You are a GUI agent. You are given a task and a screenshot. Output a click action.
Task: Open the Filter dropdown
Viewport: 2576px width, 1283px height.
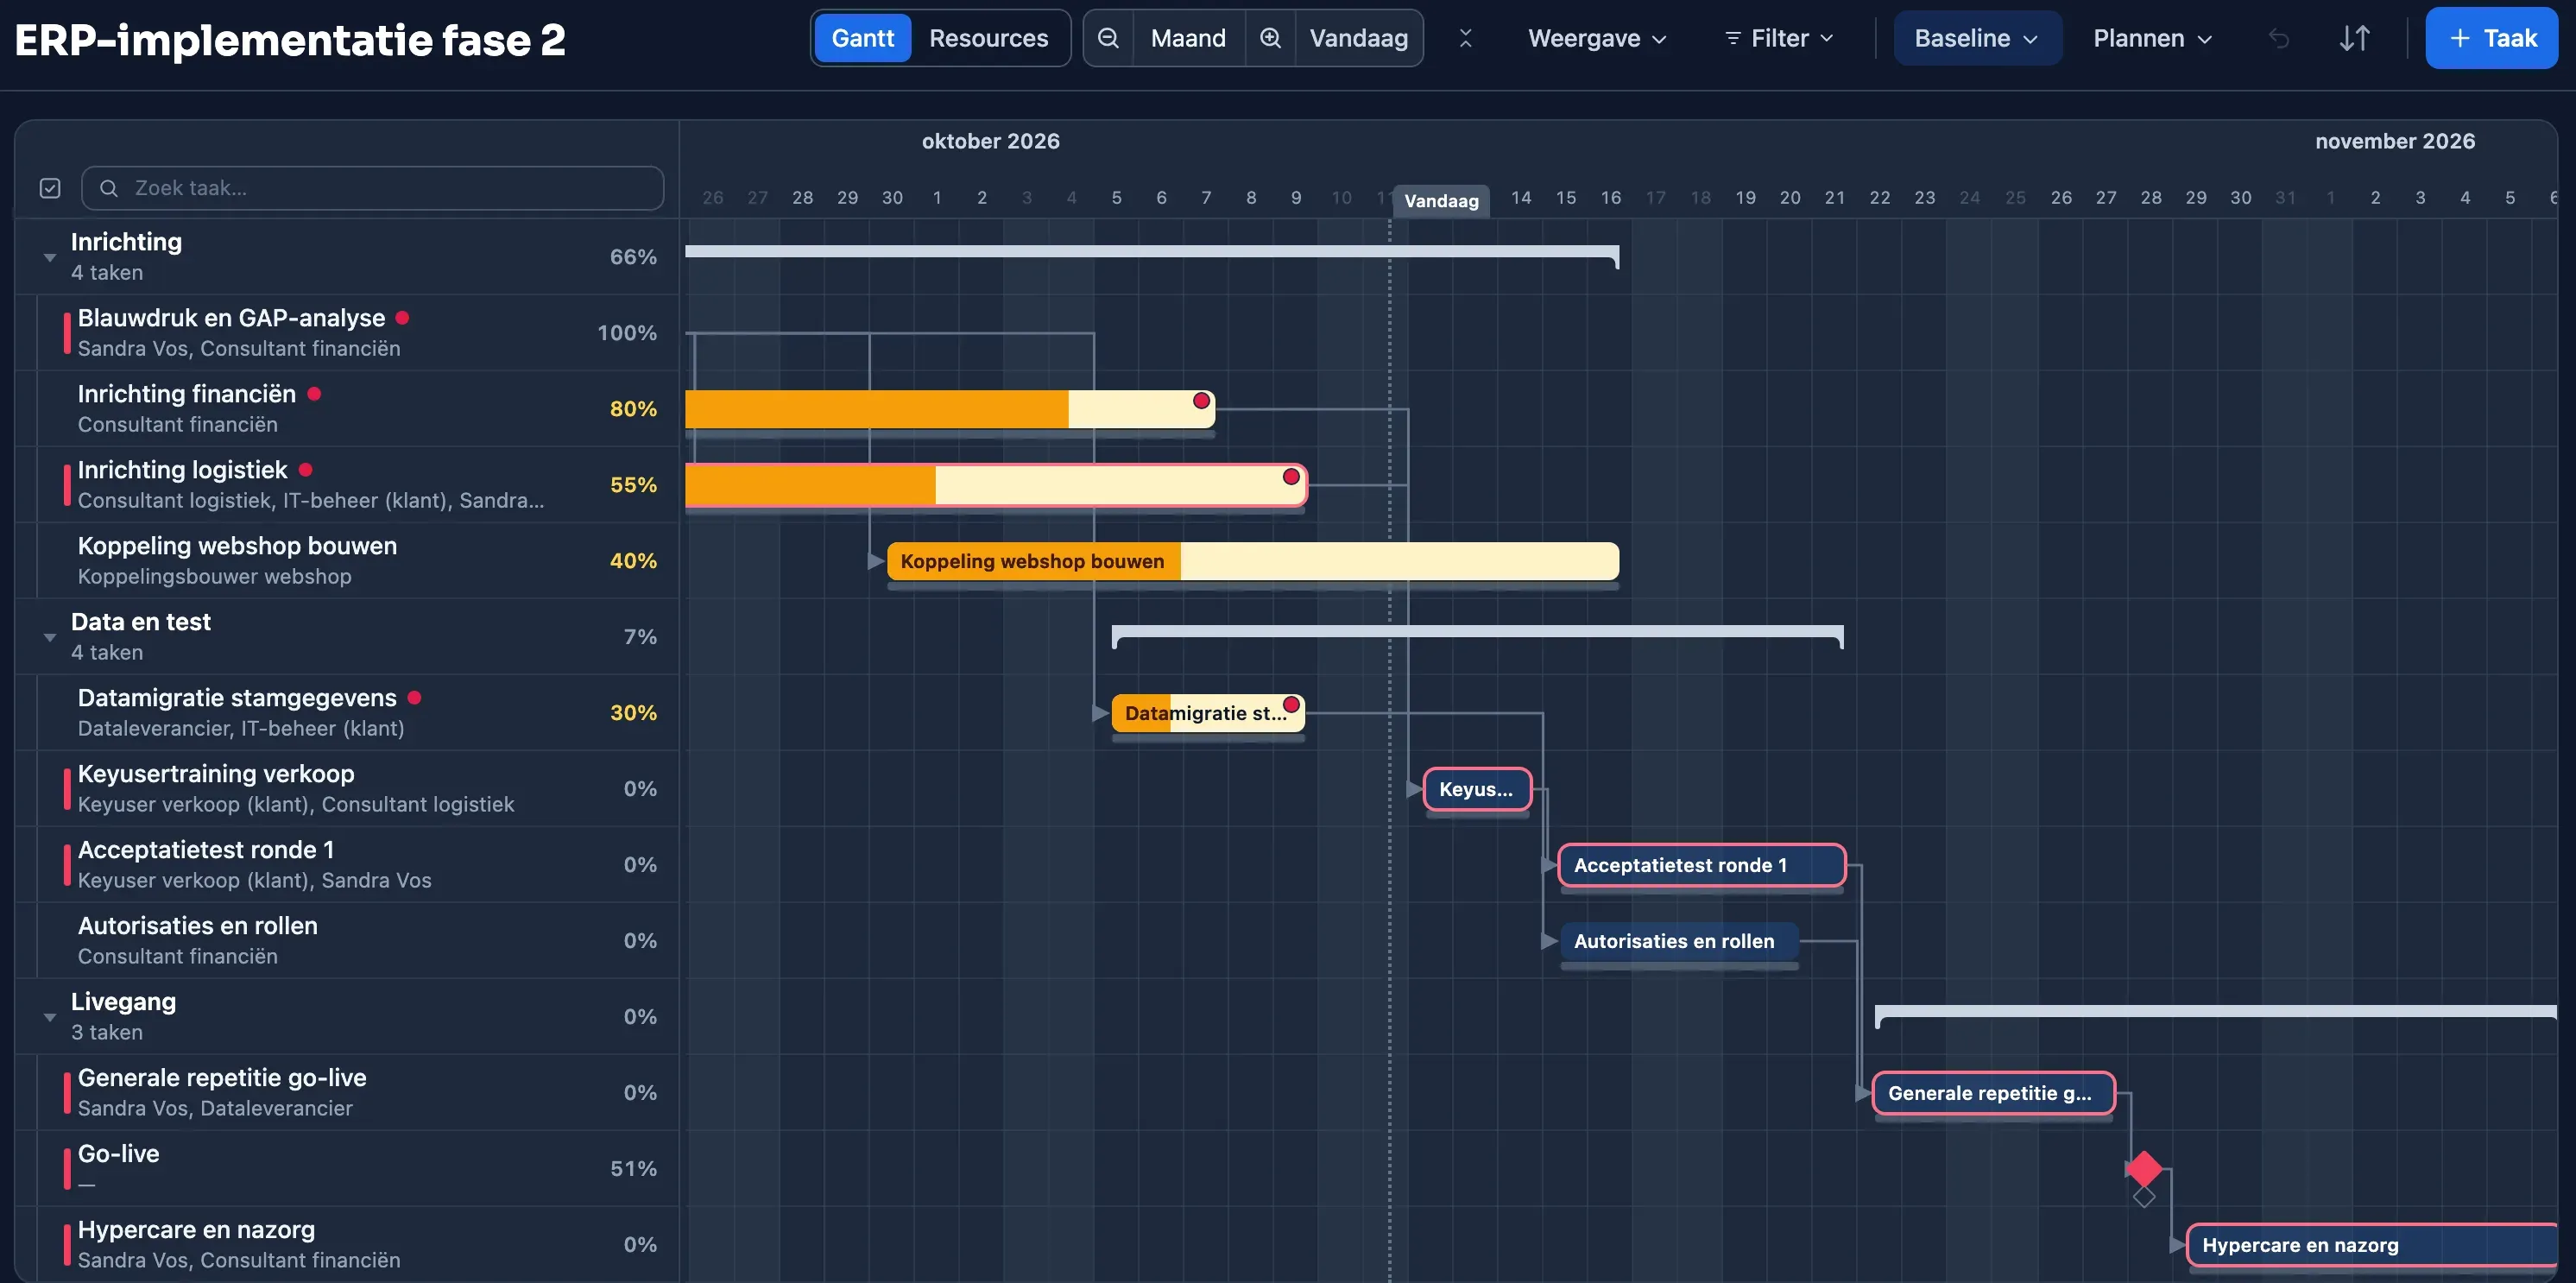coord(1780,38)
